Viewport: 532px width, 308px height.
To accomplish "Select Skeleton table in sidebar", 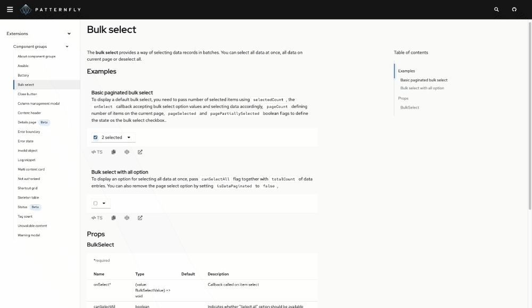I will click(28, 197).
